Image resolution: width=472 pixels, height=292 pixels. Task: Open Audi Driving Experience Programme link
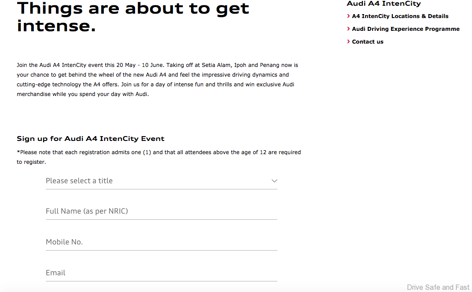(406, 29)
